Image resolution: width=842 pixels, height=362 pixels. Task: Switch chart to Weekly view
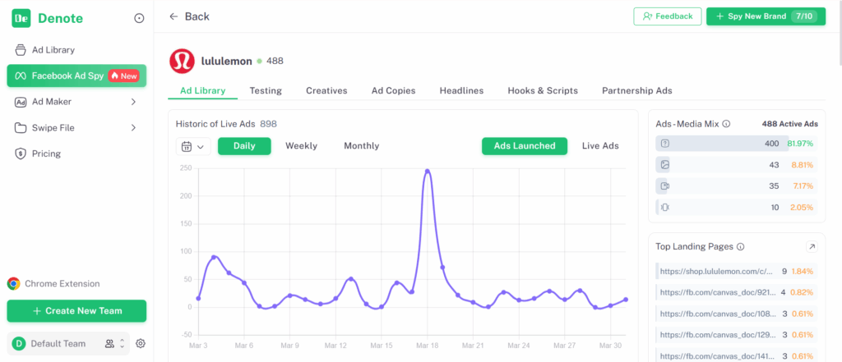[301, 146]
